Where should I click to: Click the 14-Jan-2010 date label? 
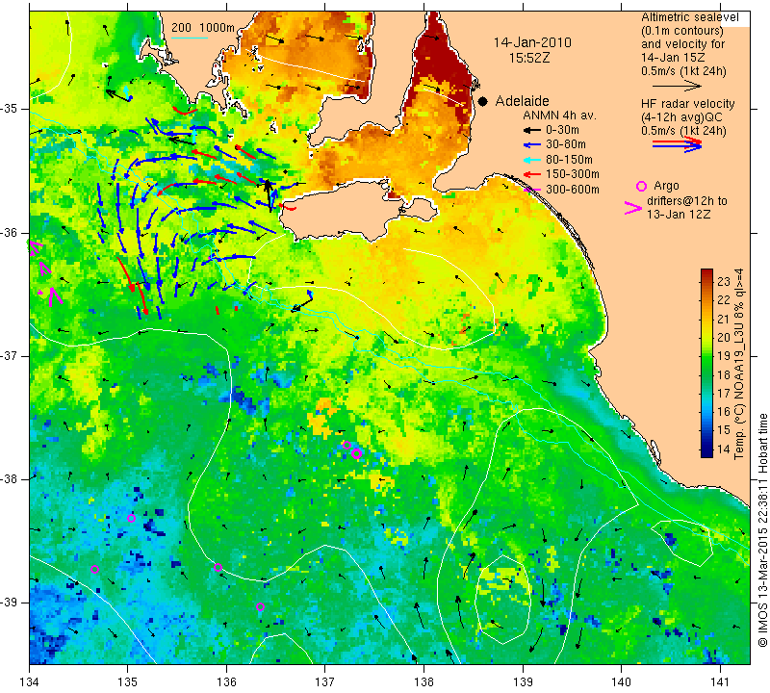pos(532,42)
